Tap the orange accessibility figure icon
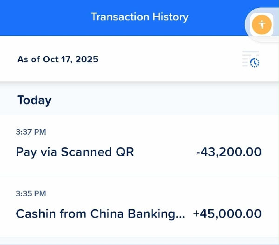Viewport: 279px width, 245px height. tap(262, 24)
